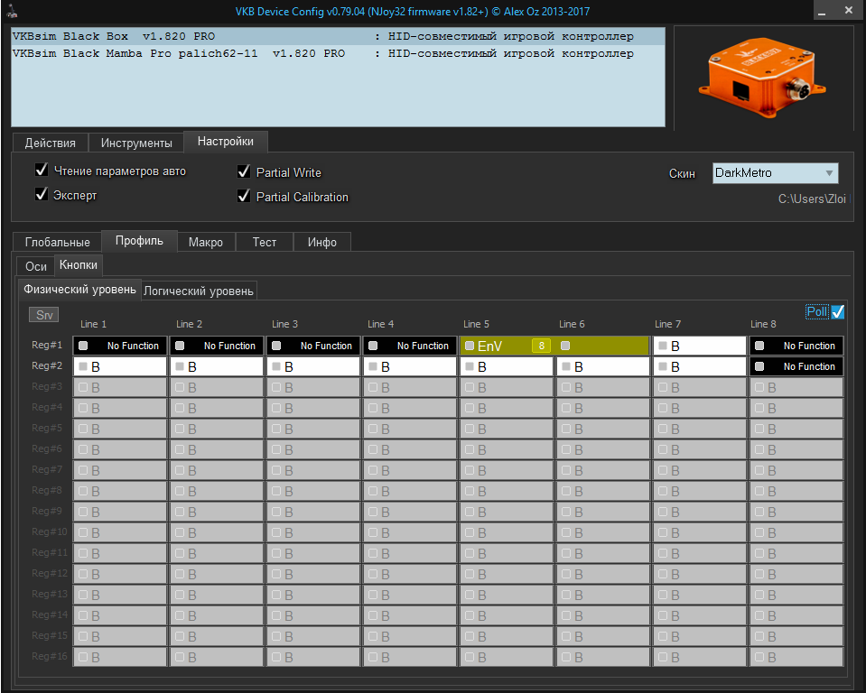Click Reg#1 Line 2 No Function cell
The image size is (866, 693).
(217, 346)
